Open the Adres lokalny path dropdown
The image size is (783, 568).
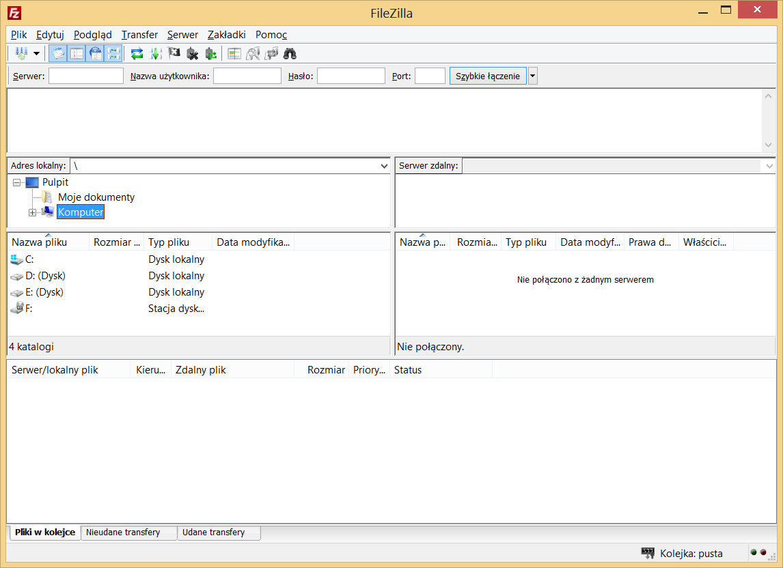tap(384, 166)
